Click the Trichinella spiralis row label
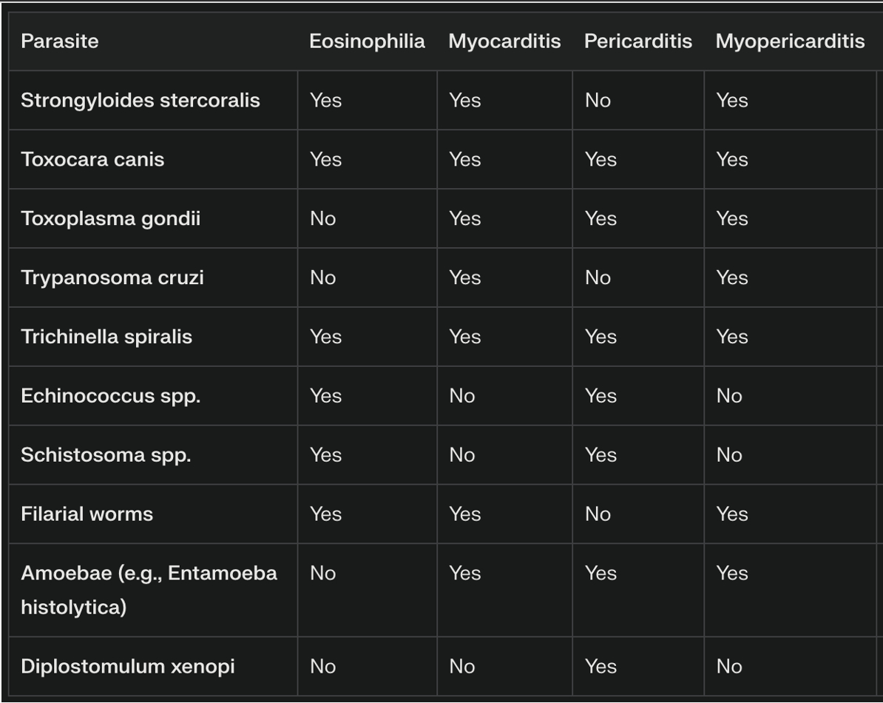Viewport: 883px width, 703px height. click(106, 337)
